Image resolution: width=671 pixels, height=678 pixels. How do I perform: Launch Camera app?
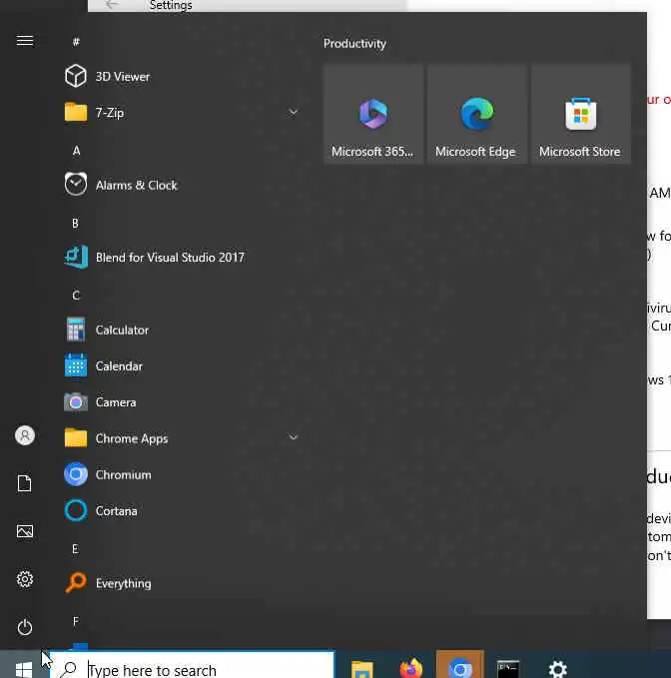180,402
